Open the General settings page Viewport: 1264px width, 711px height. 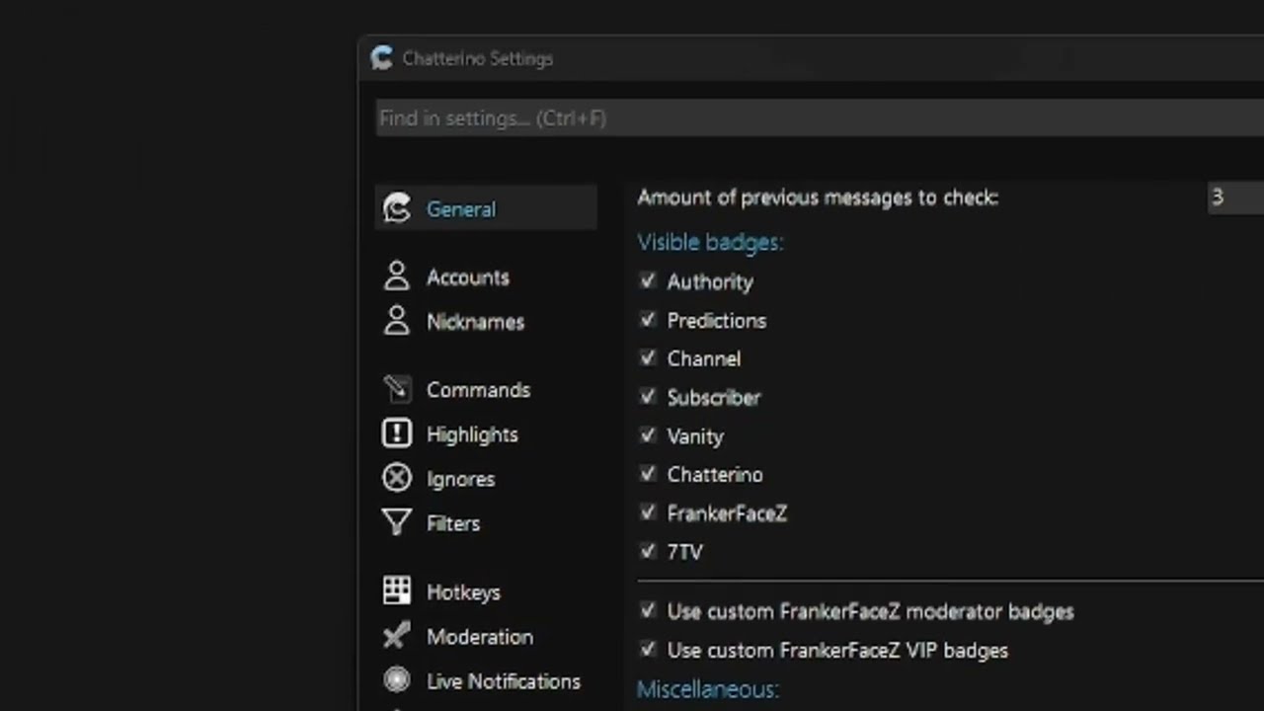[486, 208]
